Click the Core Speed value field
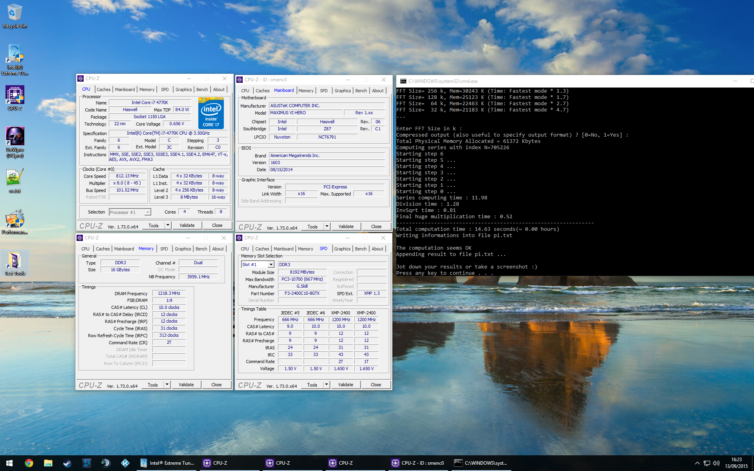The image size is (754, 471). coord(127,176)
